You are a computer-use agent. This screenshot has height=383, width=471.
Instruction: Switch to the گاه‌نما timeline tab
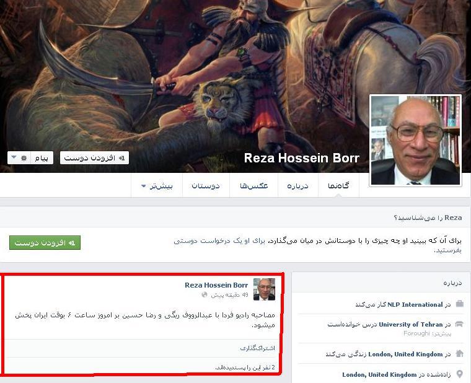(338, 185)
